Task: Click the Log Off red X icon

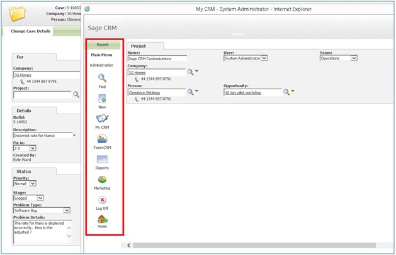Action: tap(102, 200)
